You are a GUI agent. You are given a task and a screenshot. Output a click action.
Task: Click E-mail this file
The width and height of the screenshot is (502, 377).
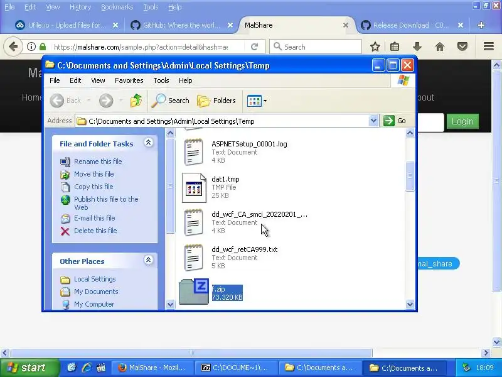[95, 218]
